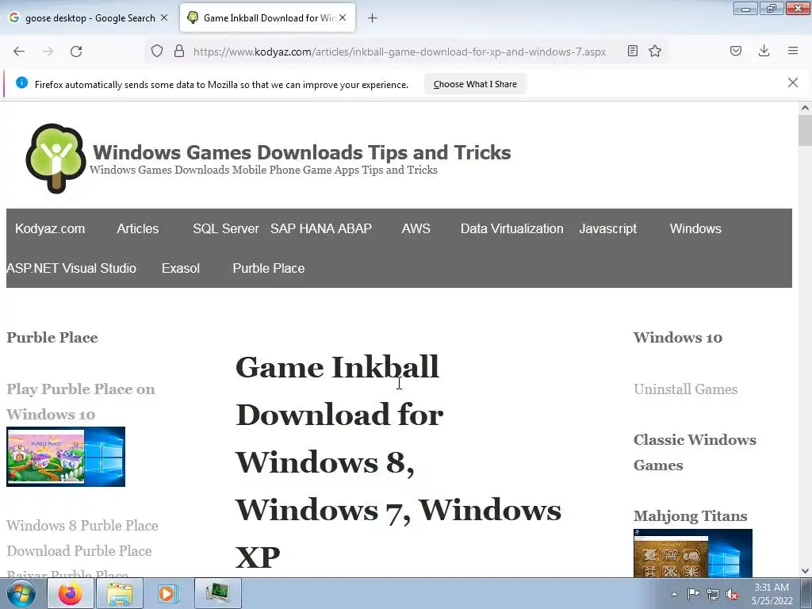812x609 pixels.
Task: Toggle reader view icon
Action: tap(632, 51)
